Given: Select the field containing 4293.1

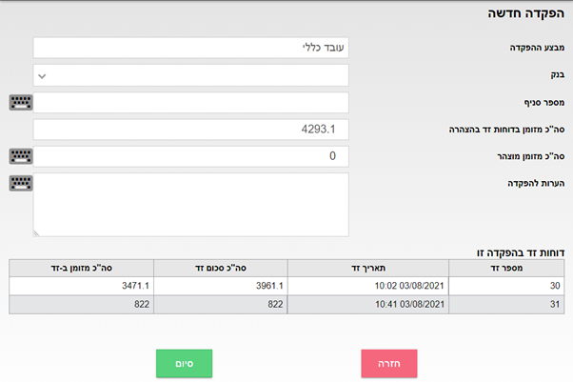Looking at the screenshot, I should 190,129.
